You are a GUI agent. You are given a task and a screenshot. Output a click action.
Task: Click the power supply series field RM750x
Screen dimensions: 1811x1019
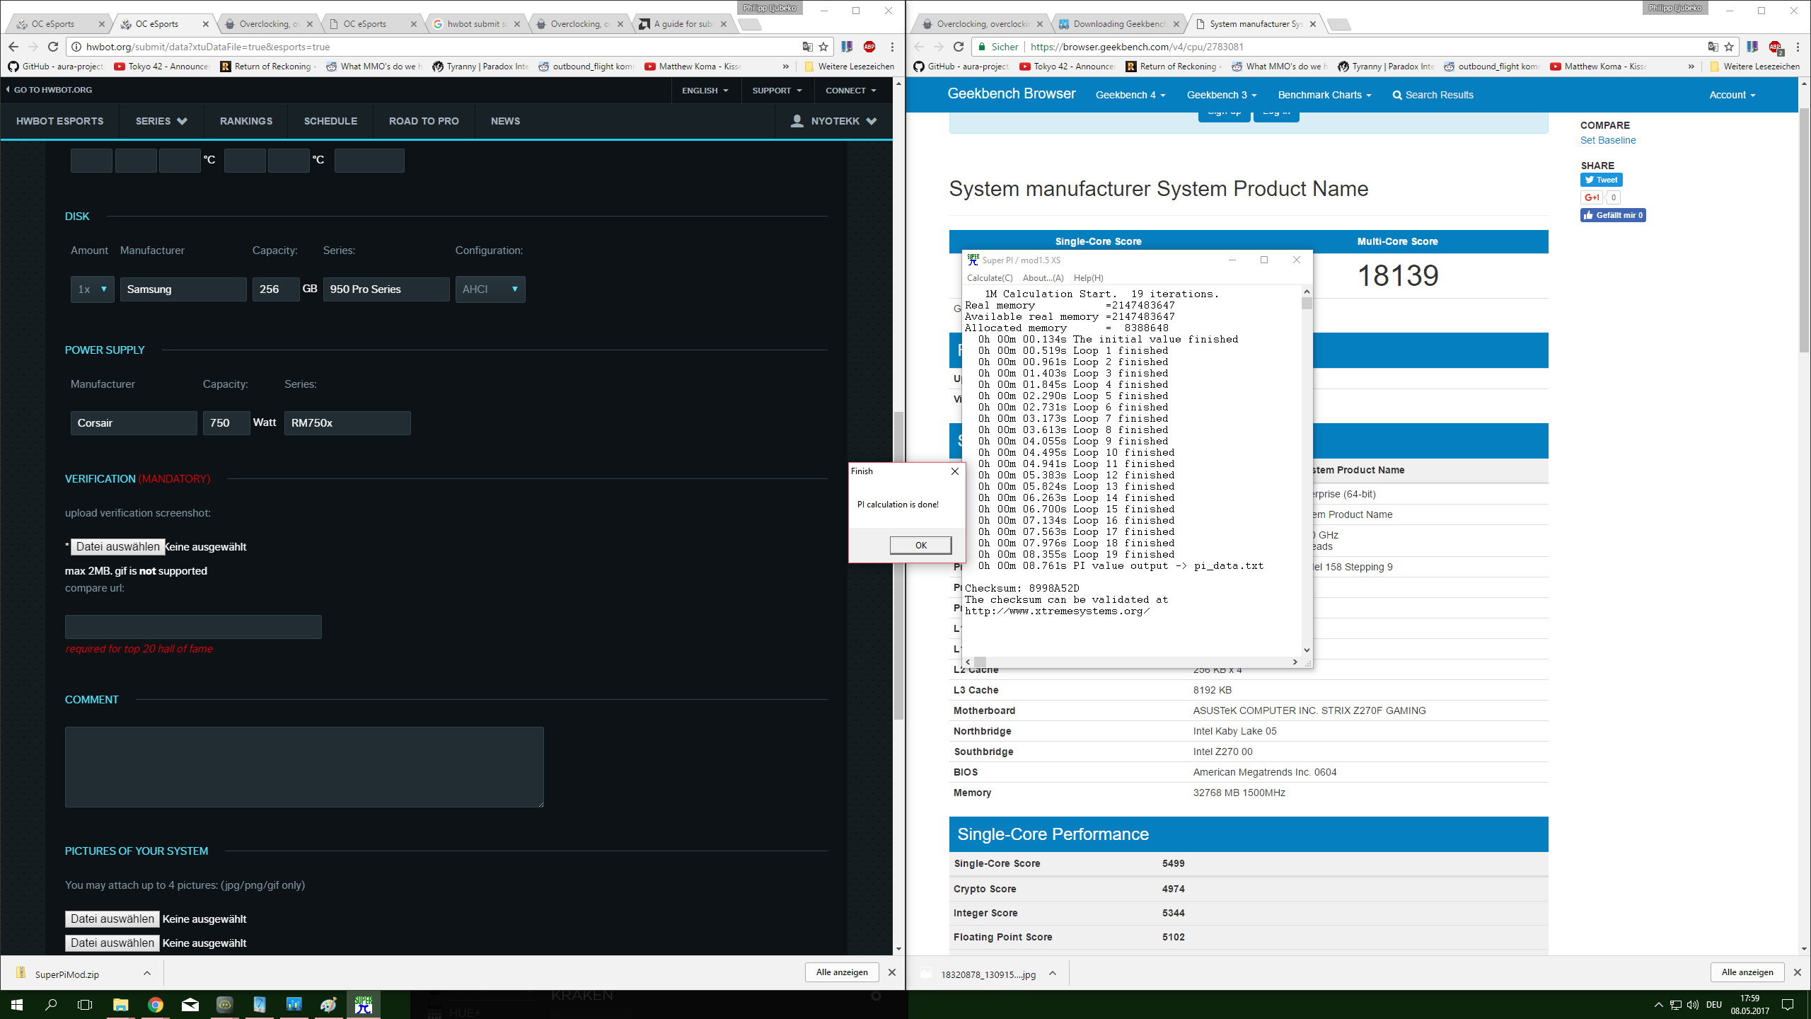(x=347, y=423)
